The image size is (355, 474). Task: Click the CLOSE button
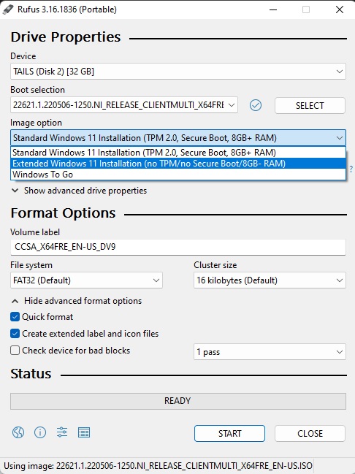click(x=310, y=434)
